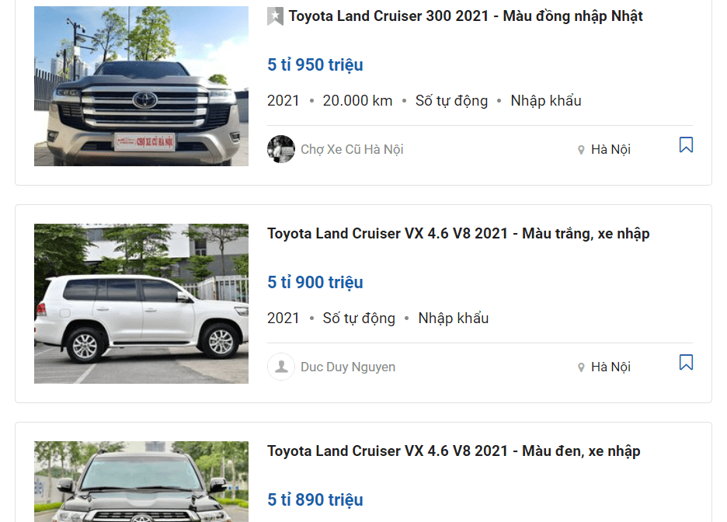Screen dimensions: 727x522
Task: Save the Land Cruiser 300 listing via bookmark icon
Action: (684, 144)
